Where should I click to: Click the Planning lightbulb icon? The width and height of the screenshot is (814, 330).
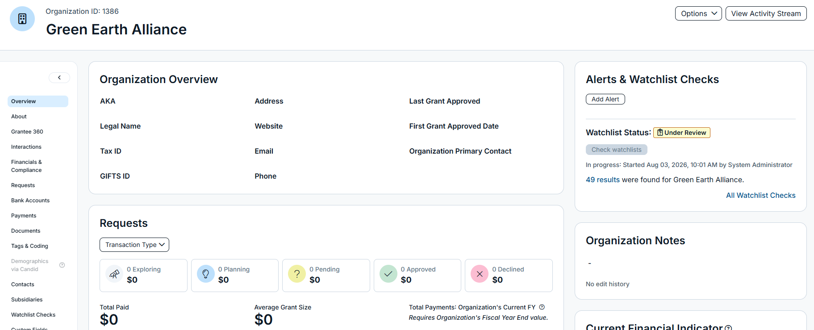(x=206, y=274)
